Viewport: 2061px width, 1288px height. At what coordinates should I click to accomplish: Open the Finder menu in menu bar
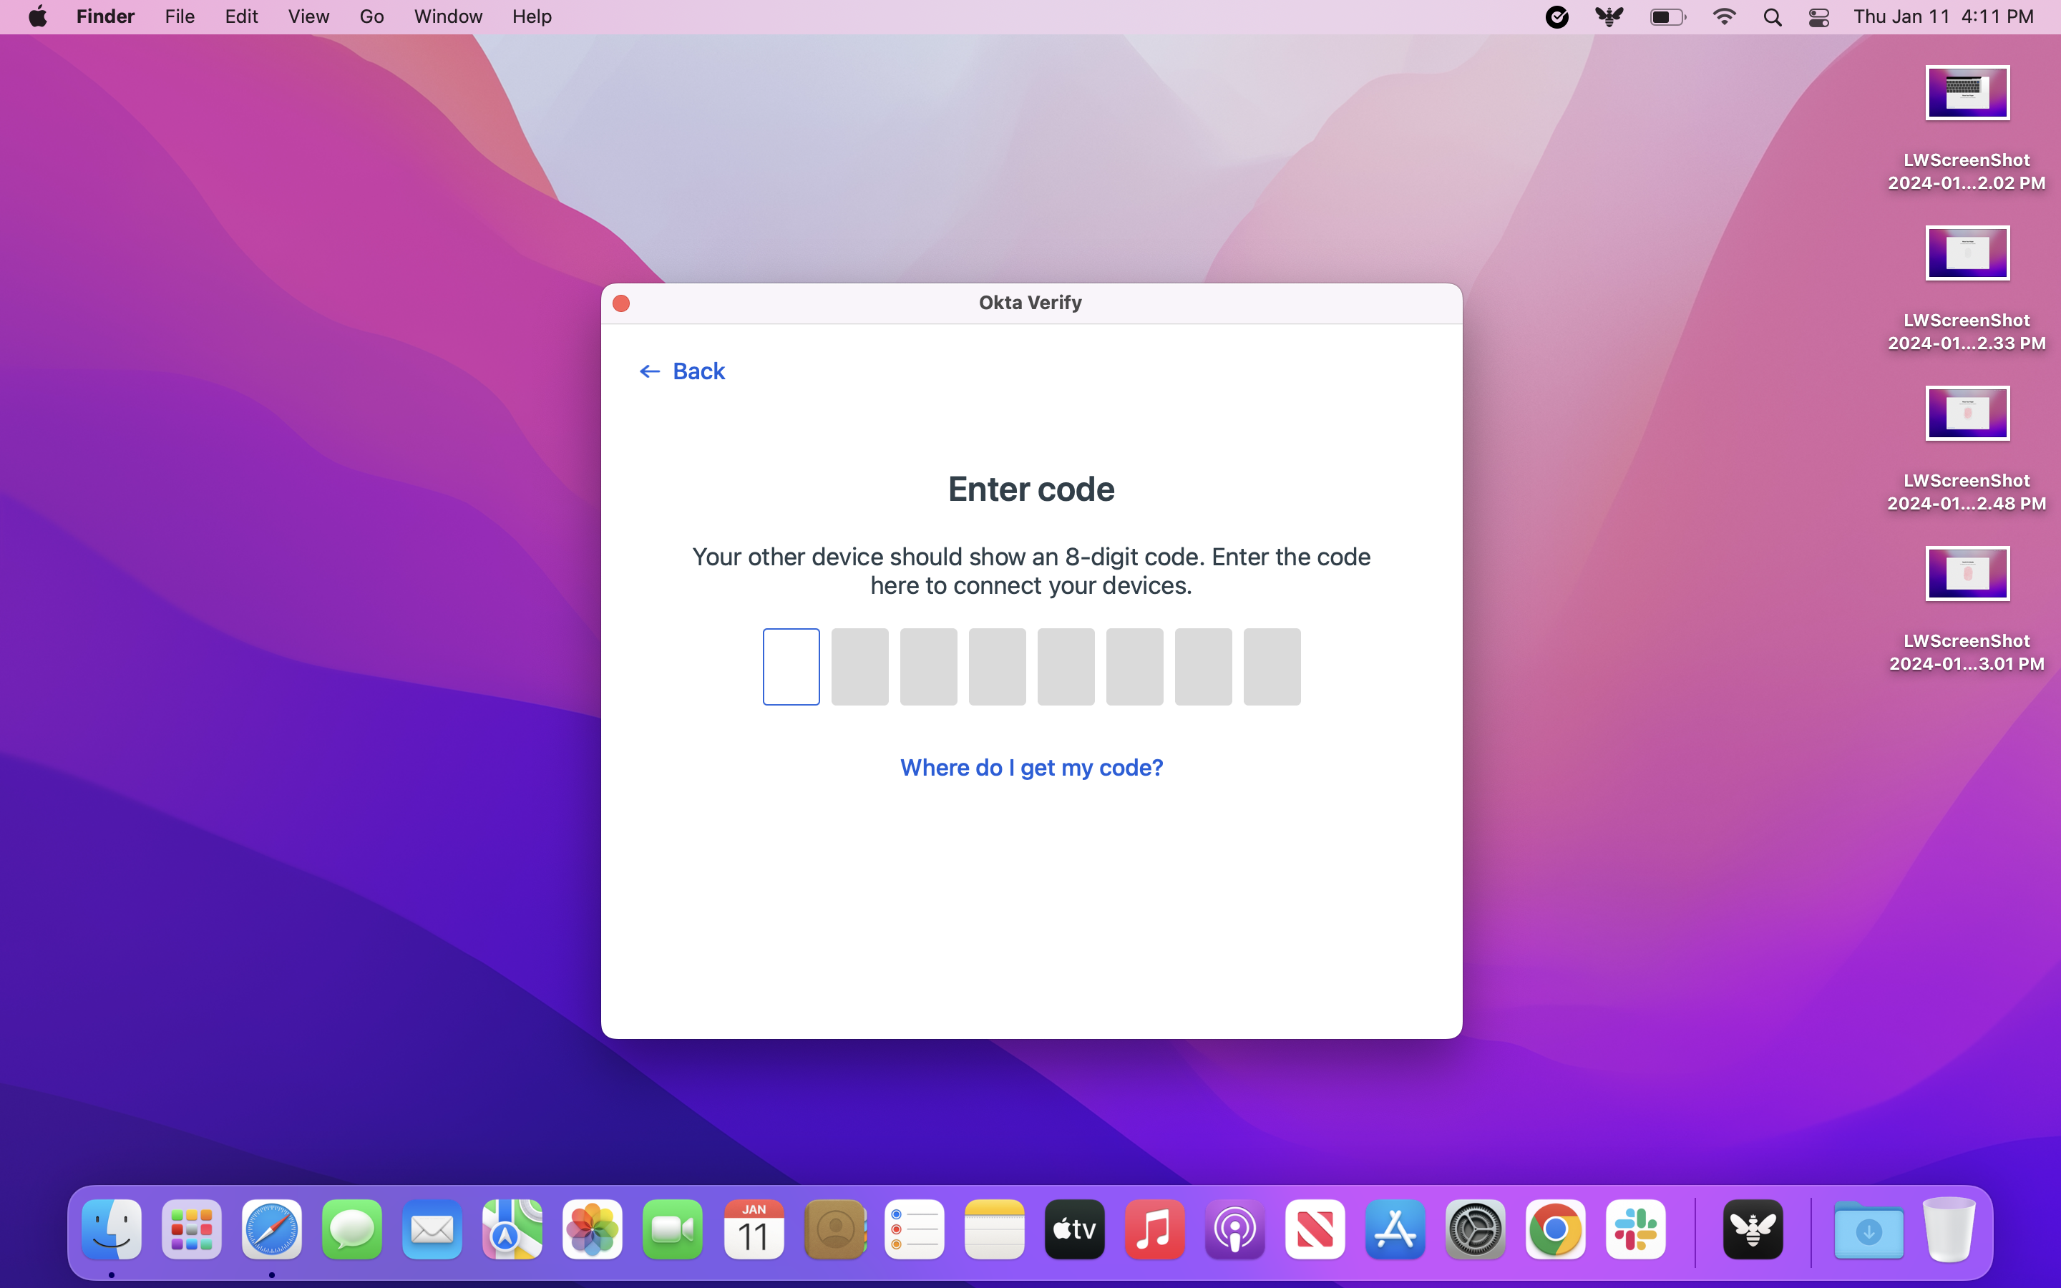[x=106, y=16]
